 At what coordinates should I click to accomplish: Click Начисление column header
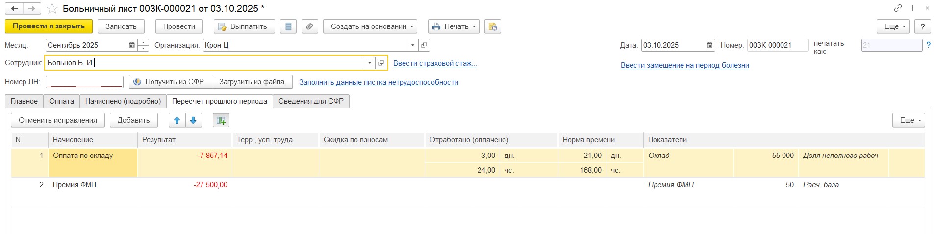pos(93,140)
